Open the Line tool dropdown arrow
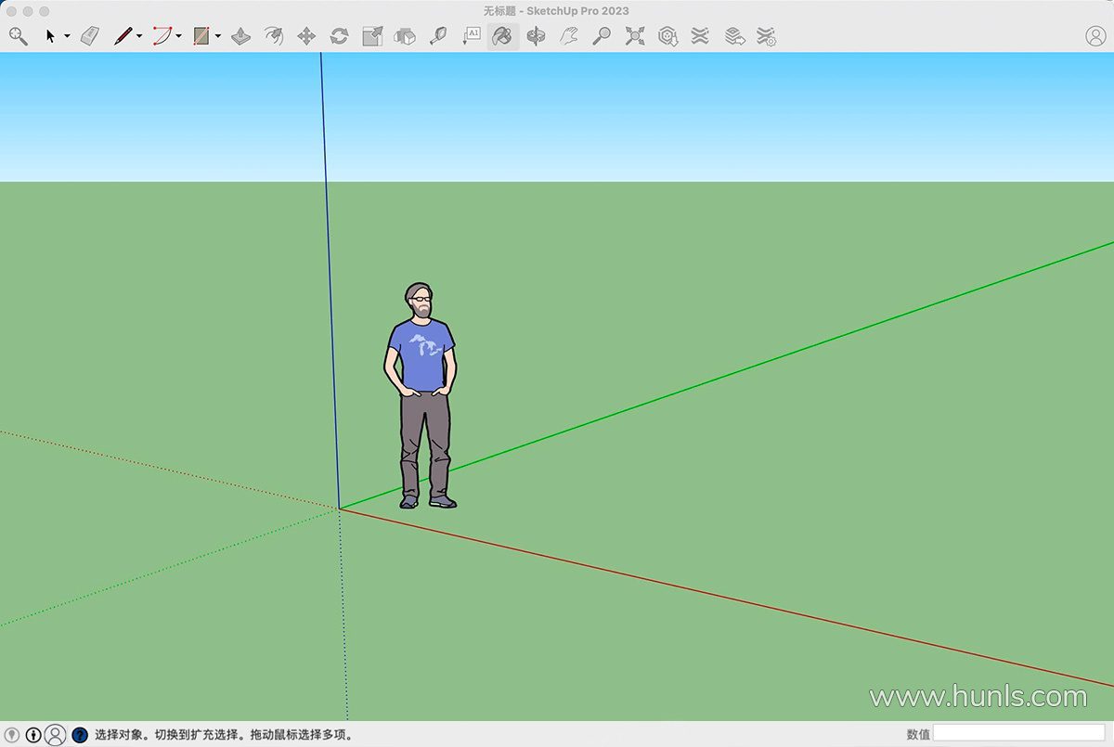This screenshot has width=1114, height=747. tap(139, 37)
